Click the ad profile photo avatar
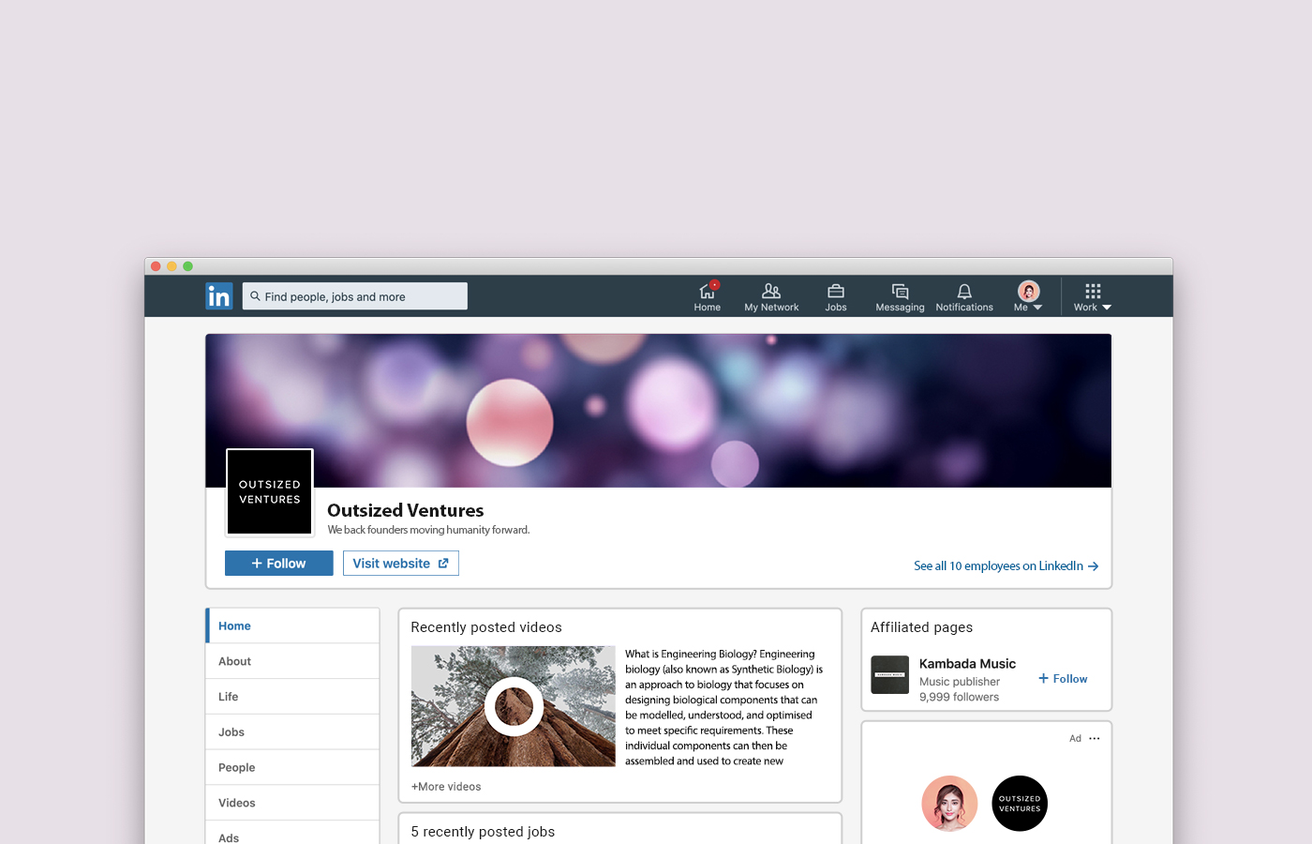 pyautogui.click(x=949, y=804)
